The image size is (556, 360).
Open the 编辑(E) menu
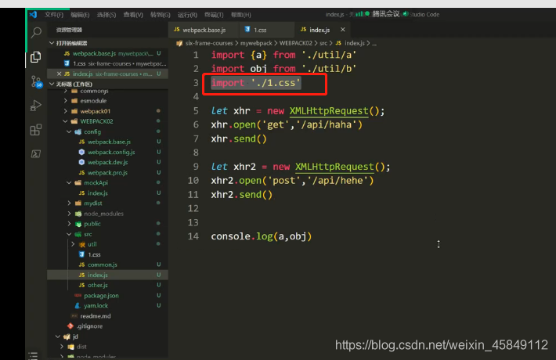pyautogui.click(x=80, y=15)
